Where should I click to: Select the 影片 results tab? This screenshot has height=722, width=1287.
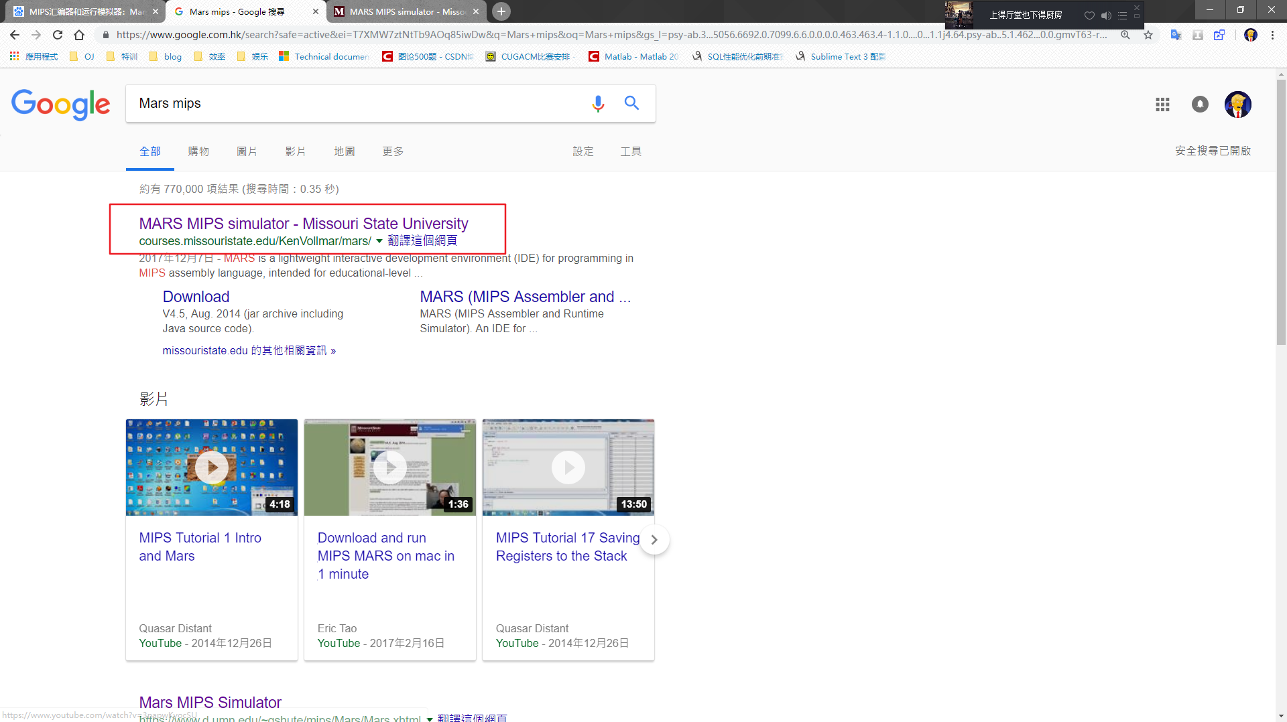[296, 151]
